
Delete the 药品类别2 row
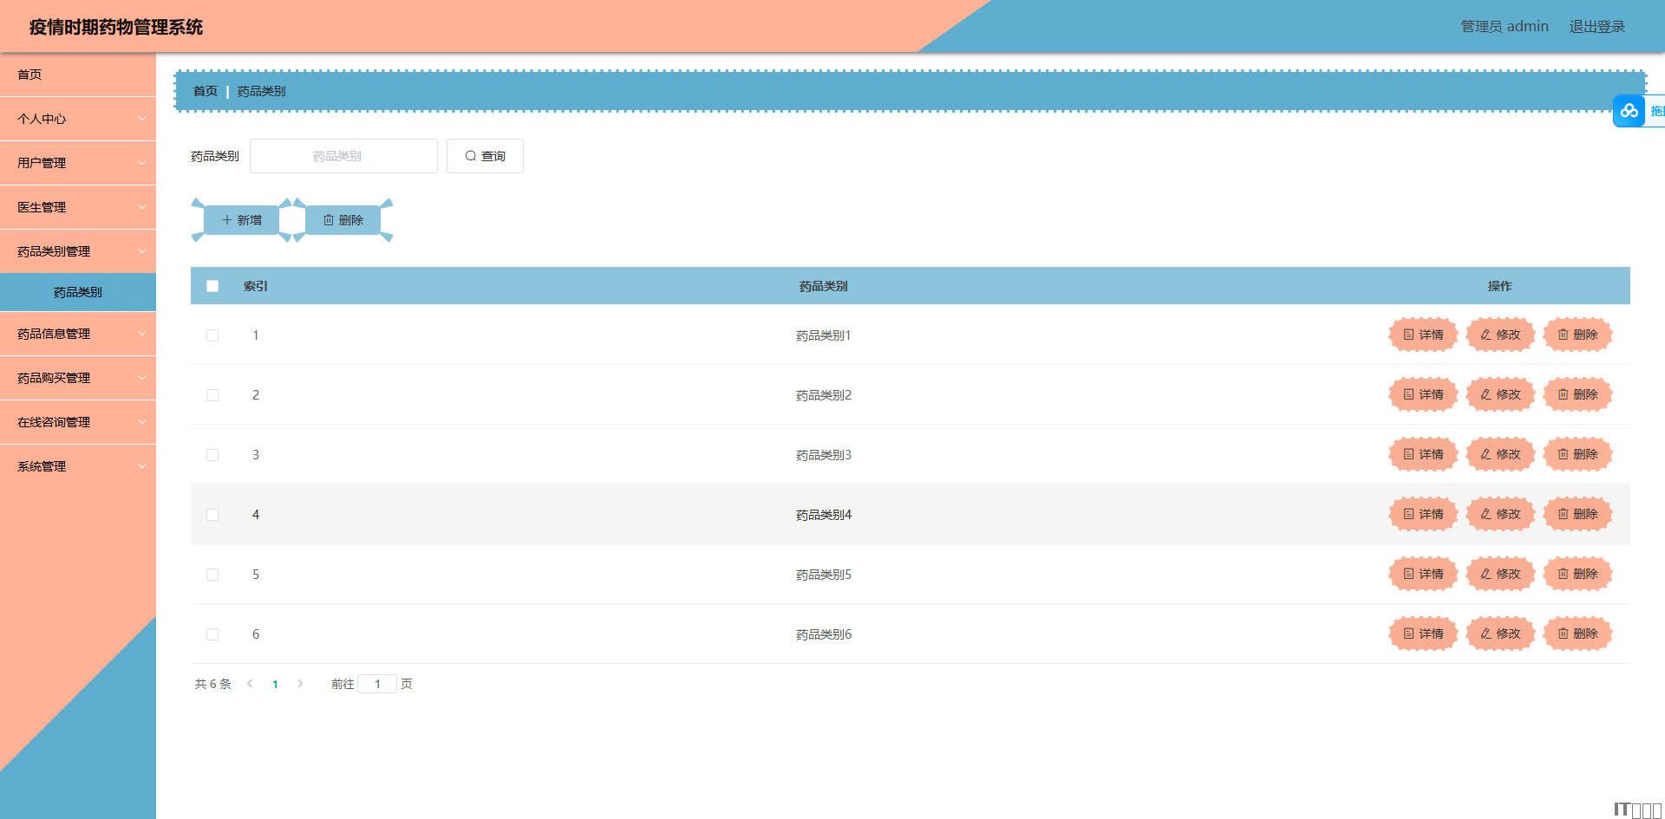(1577, 394)
